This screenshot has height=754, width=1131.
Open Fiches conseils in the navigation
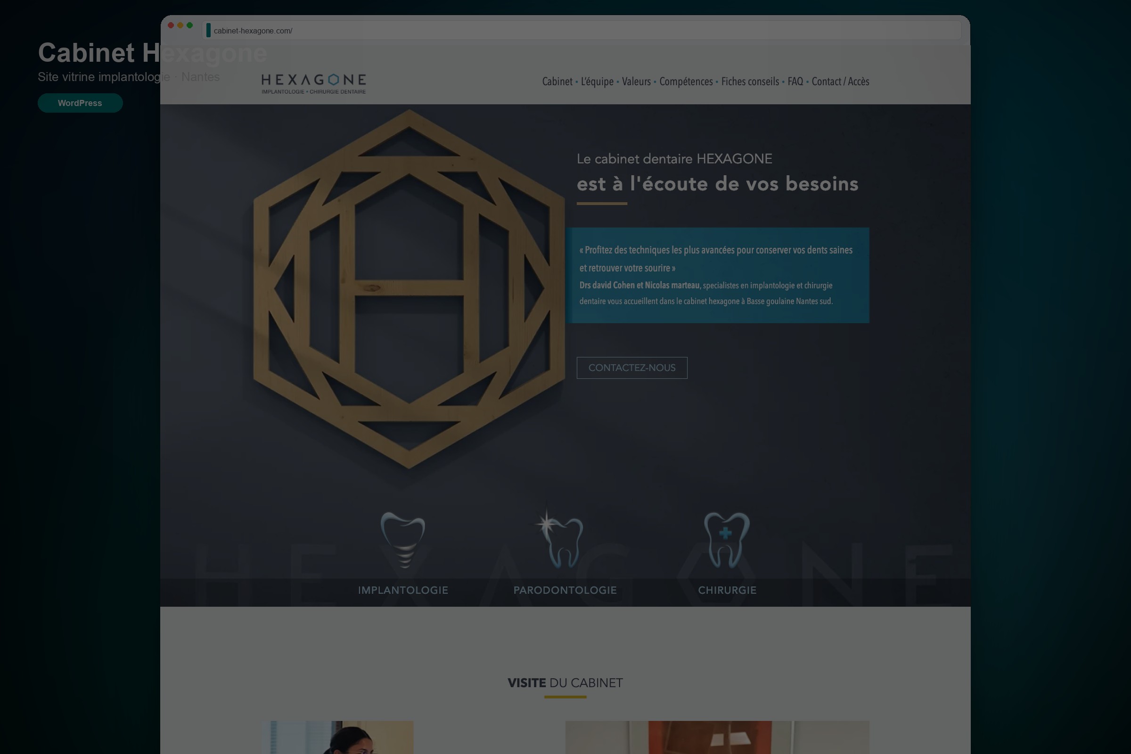point(750,81)
